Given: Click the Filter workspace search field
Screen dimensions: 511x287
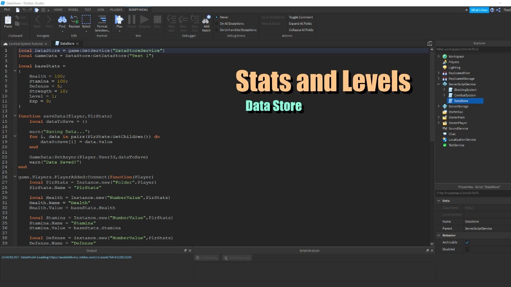Looking at the screenshot, I should point(473,49).
